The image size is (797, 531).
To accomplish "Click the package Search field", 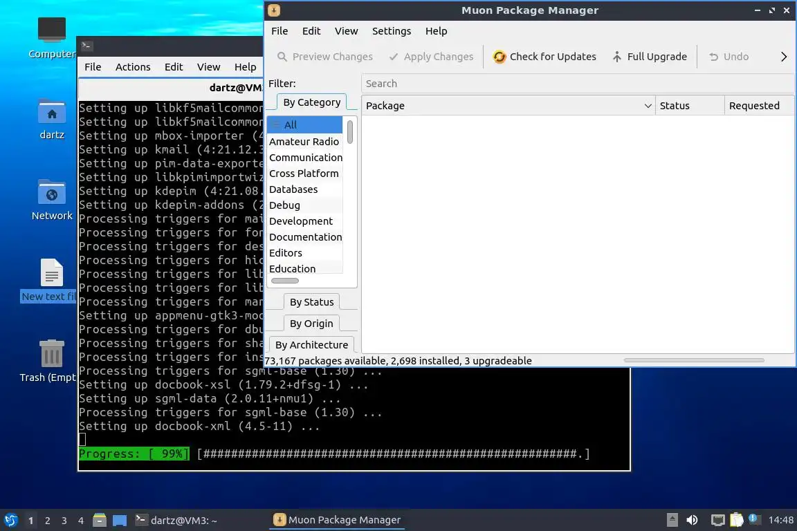I will (577, 84).
